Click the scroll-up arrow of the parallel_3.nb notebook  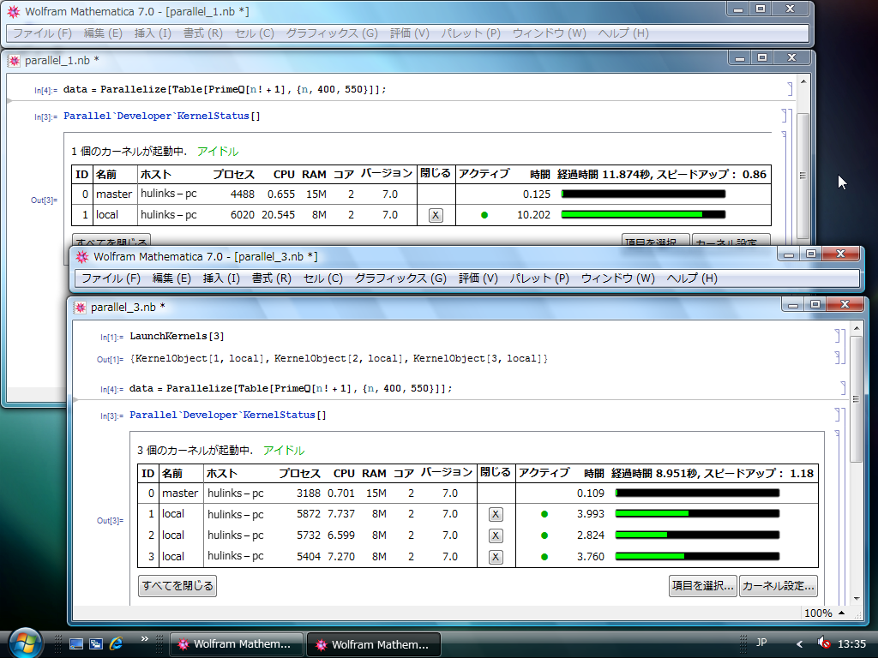(x=857, y=328)
